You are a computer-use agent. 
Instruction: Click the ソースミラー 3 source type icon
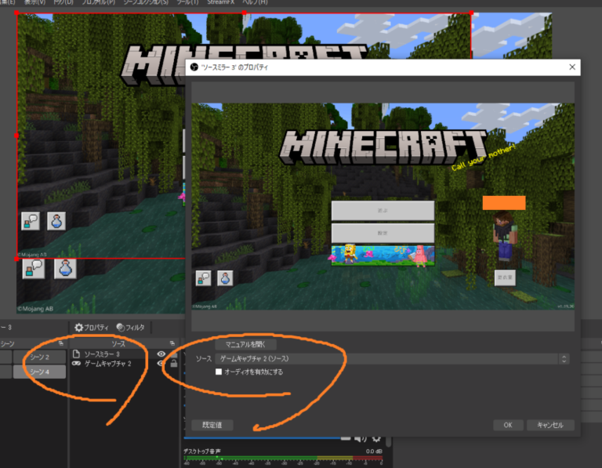tap(76, 354)
